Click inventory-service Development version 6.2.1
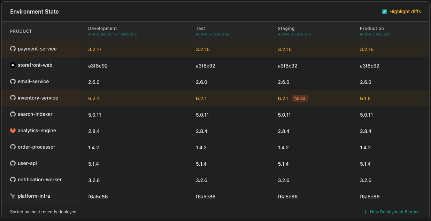Viewport: 431px width, 221px height. click(x=93, y=98)
